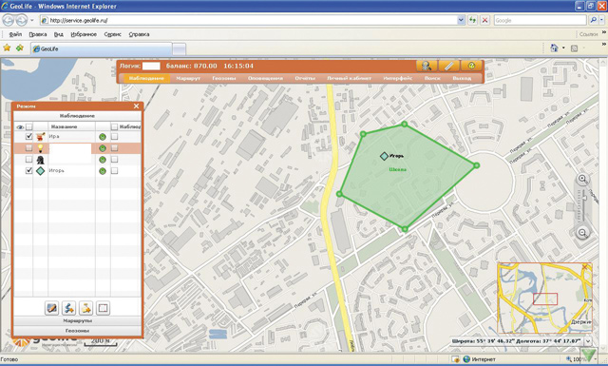Expand the address bar URL dropdown
This screenshot has width=608, height=366.
tap(461, 20)
